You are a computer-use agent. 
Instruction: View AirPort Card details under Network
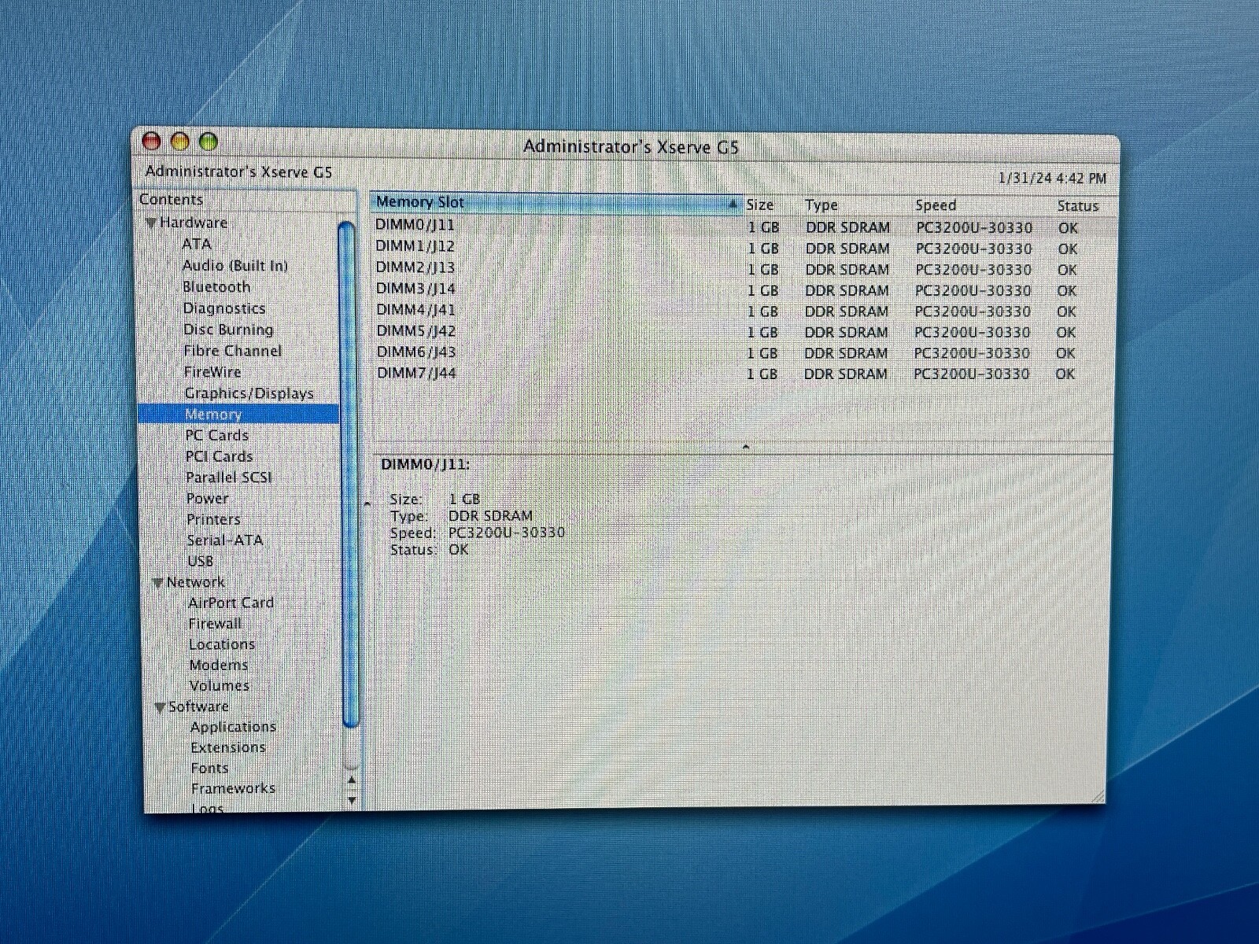coord(231,603)
